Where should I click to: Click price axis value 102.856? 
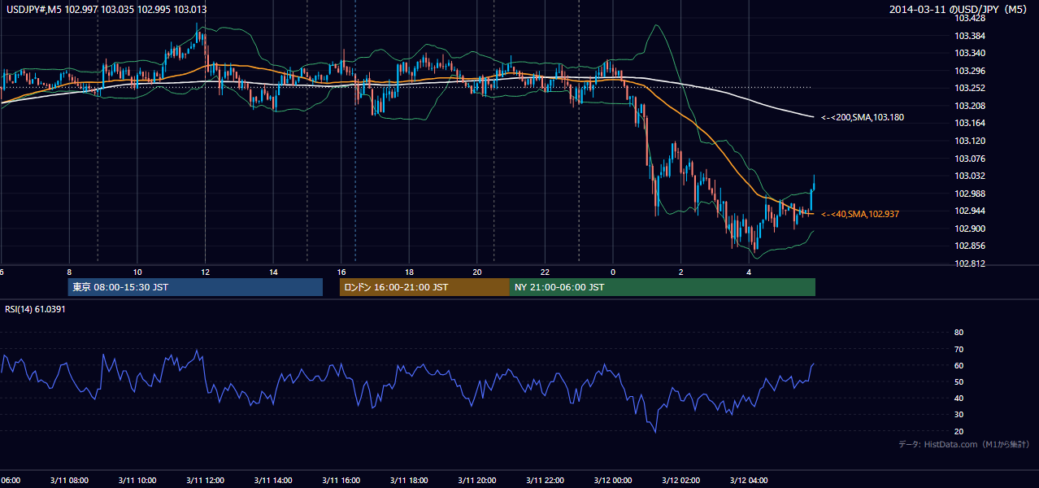970,246
